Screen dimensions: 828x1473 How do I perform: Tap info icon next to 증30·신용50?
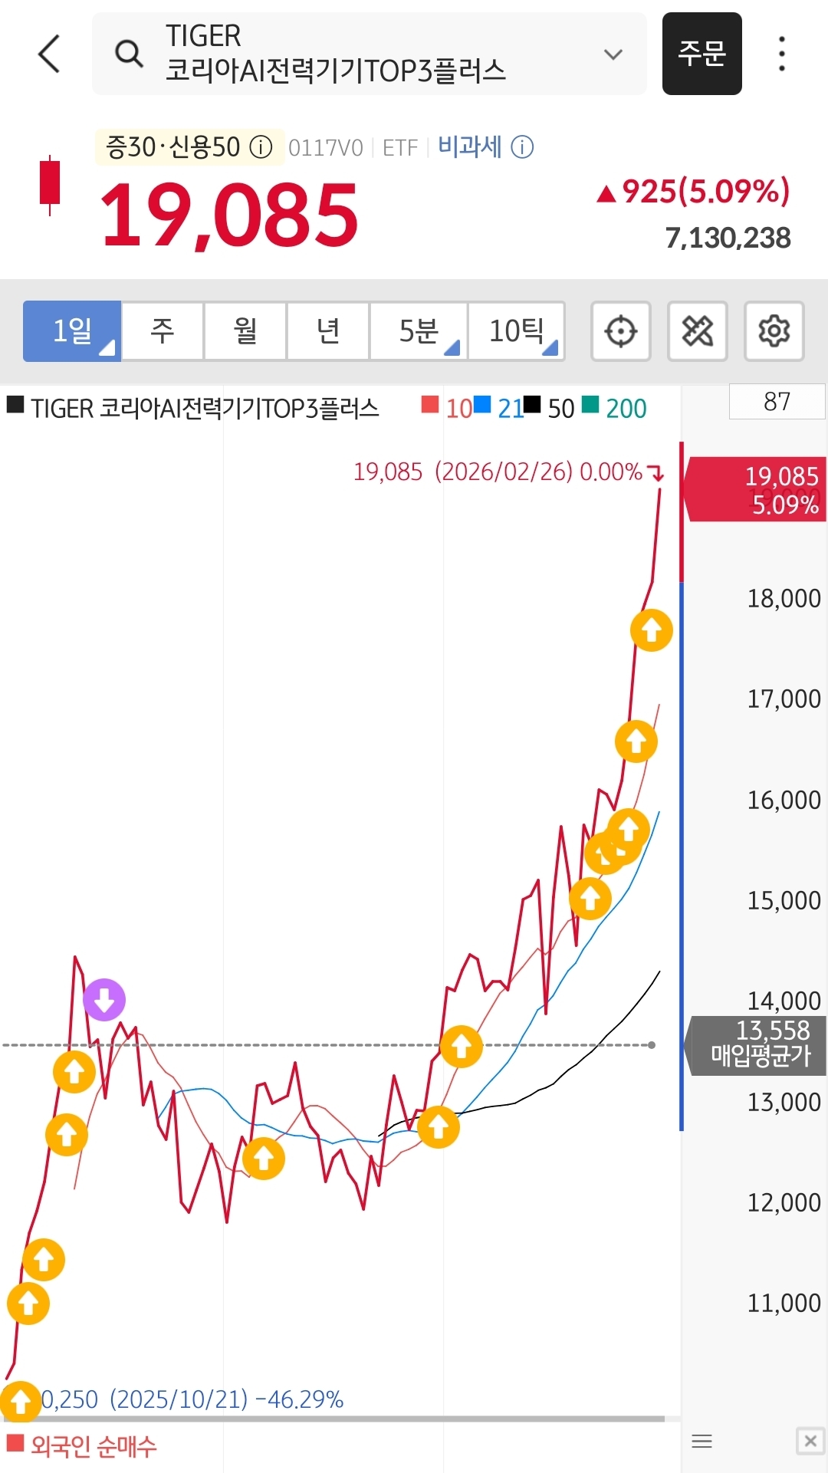click(261, 146)
